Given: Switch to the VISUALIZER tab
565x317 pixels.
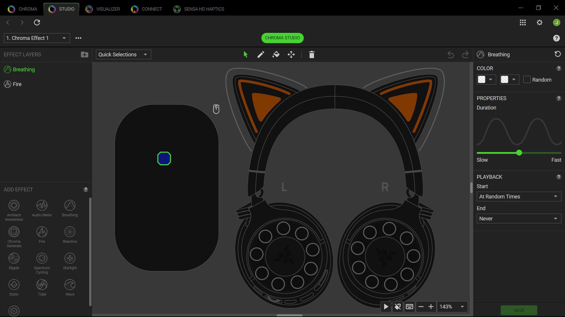Looking at the screenshot, I should pos(103,9).
